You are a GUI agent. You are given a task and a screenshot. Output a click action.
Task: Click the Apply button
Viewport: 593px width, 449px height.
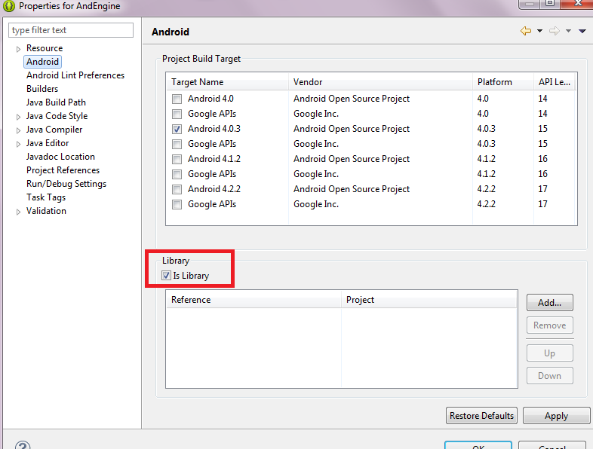(556, 416)
